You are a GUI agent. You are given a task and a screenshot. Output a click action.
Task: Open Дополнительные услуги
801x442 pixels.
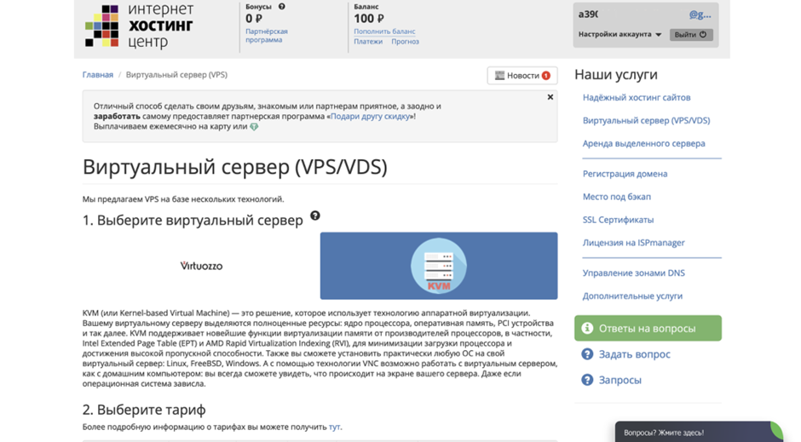632,296
